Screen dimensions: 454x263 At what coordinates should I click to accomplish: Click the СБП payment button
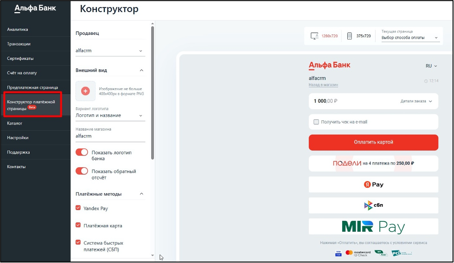(373, 205)
